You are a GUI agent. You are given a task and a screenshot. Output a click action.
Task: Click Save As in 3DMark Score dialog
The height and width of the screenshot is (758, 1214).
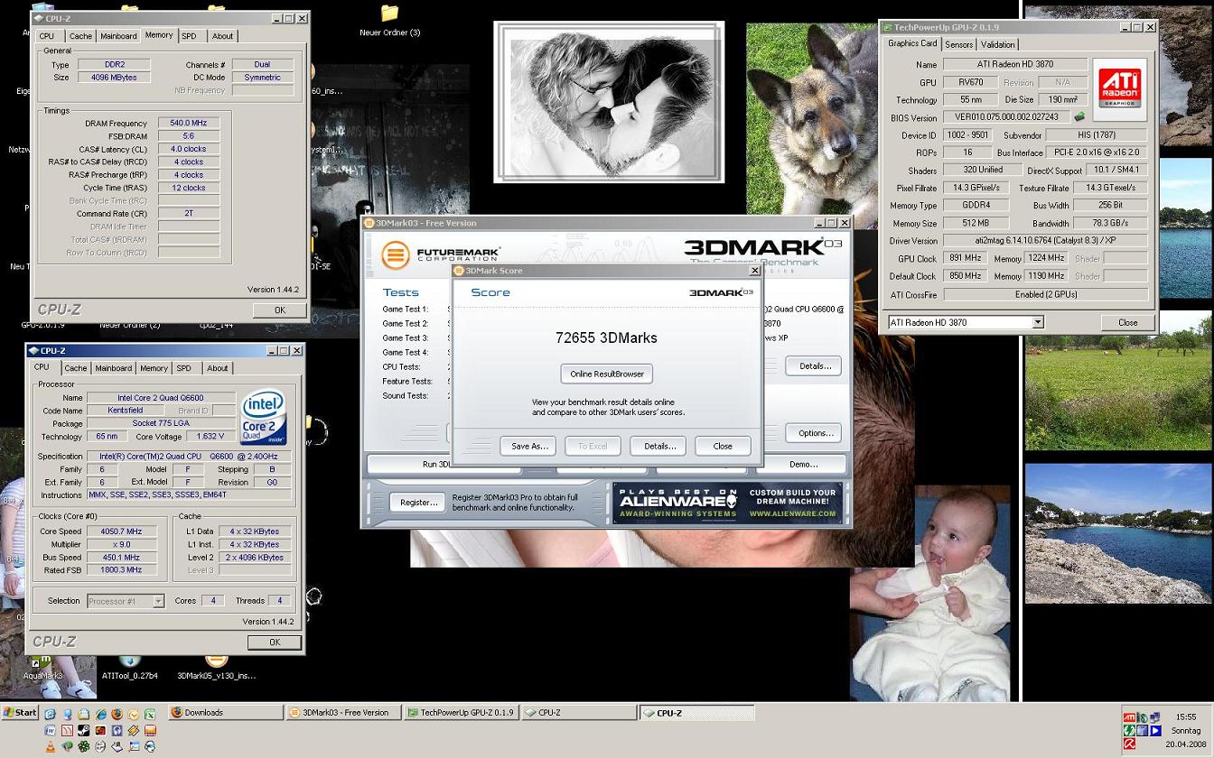528,446
